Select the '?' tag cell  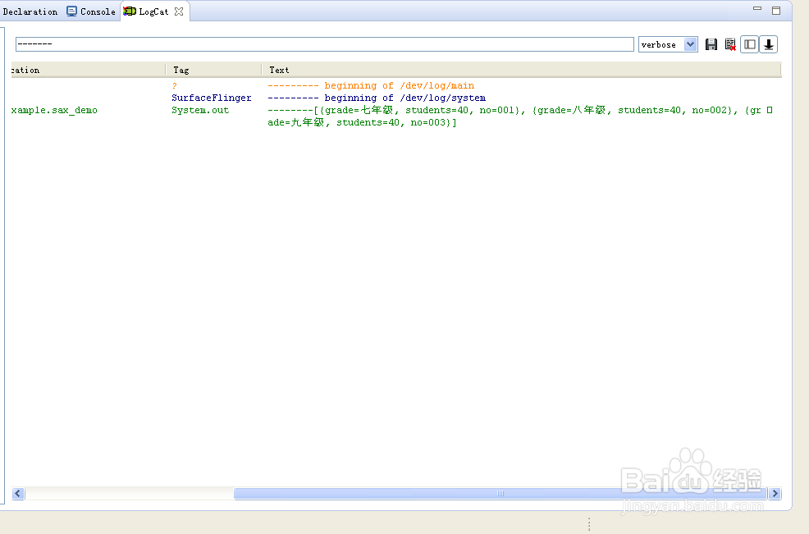tap(175, 85)
